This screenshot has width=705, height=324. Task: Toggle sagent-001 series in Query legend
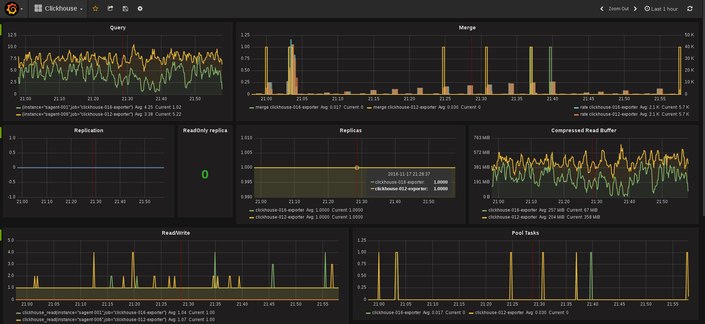click(x=78, y=107)
